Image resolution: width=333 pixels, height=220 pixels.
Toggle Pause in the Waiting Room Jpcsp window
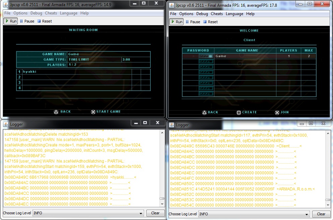click(x=27, y=21)
